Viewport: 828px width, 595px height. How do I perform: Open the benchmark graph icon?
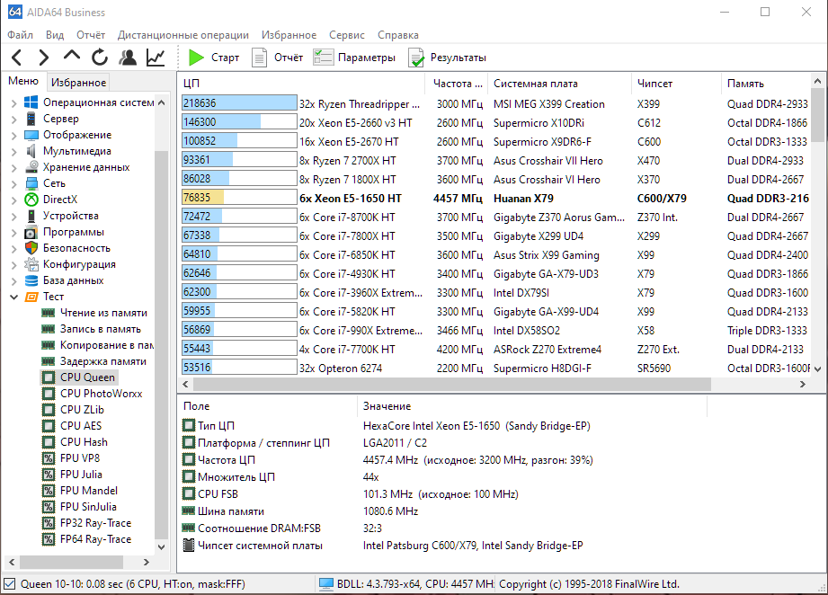(156, 57)
